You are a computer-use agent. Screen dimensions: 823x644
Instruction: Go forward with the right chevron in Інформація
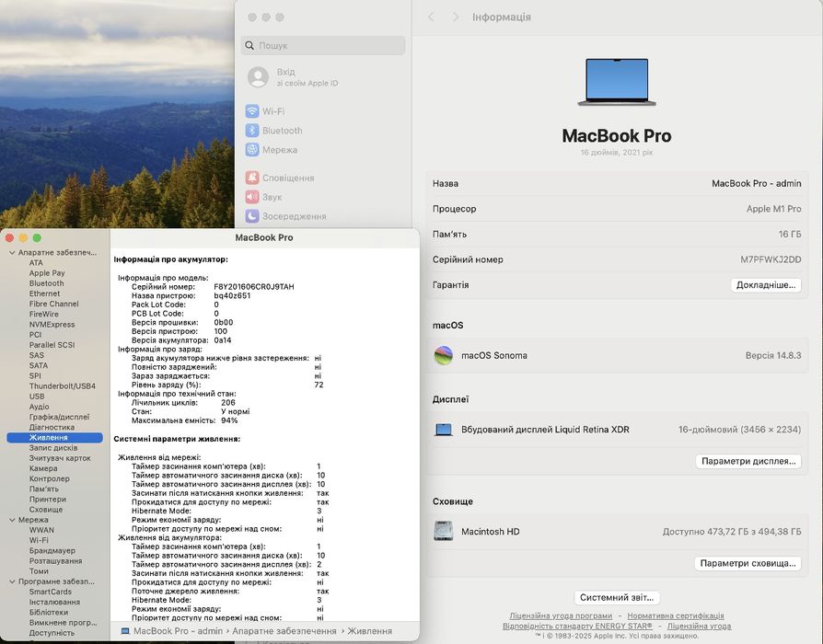[x=455, y=17]
